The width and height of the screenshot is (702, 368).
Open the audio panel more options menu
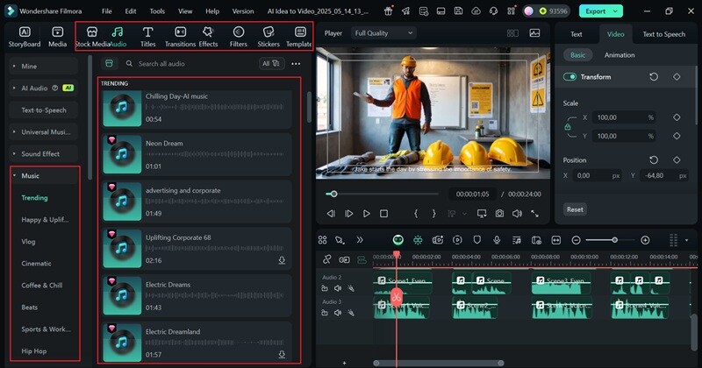tap(296, 64)
